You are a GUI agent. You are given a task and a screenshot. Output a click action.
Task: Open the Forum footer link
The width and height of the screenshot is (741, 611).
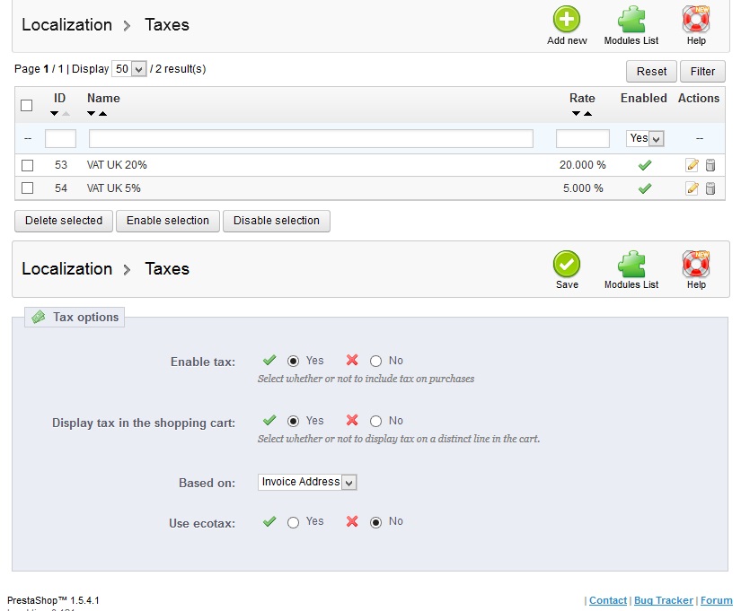(x=717, y=600)
